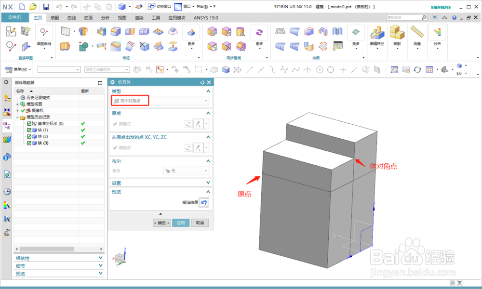The image size is (482, 289).
Task: Click the sketch icon in 直接草图 group
Action: click(11, 31)
